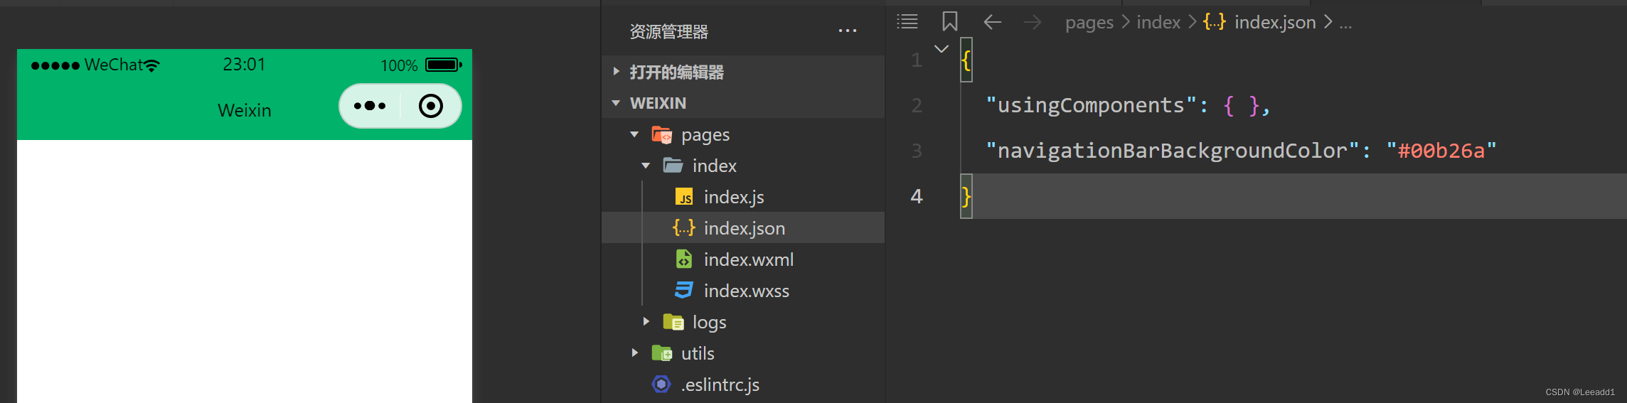Click the 100% battery percentage text

[399, 65]
